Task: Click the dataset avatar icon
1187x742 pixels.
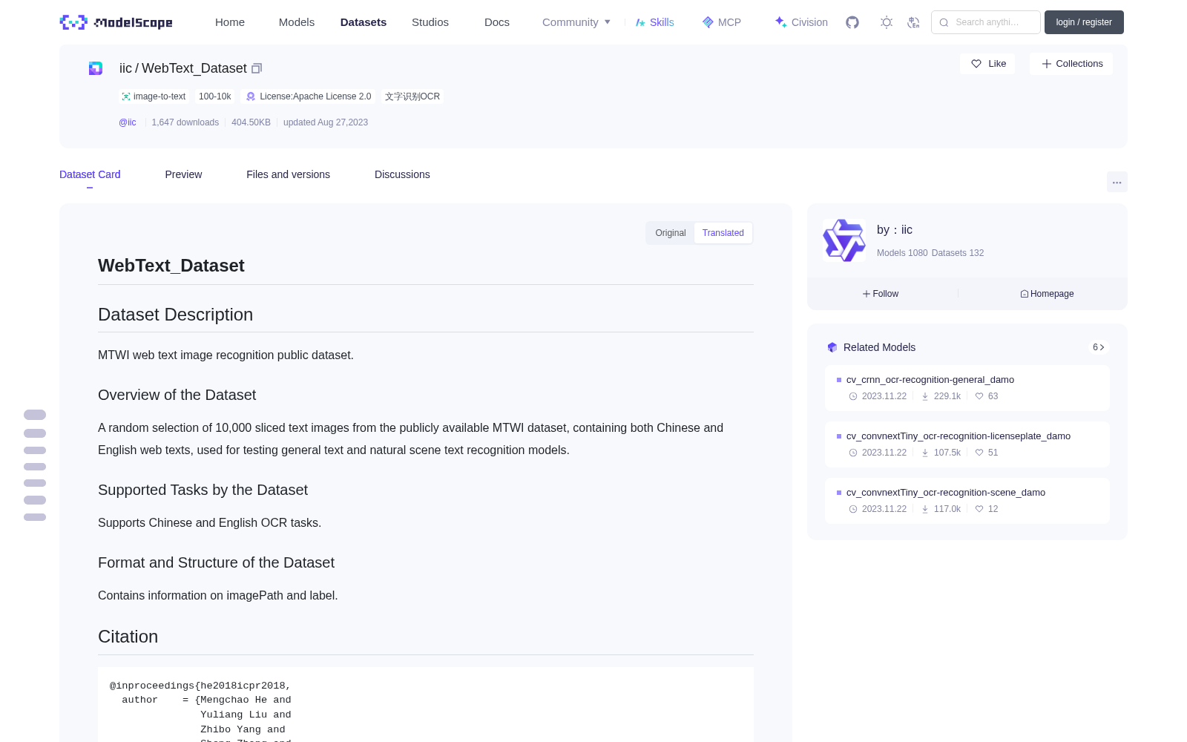Action: [96, 68]
